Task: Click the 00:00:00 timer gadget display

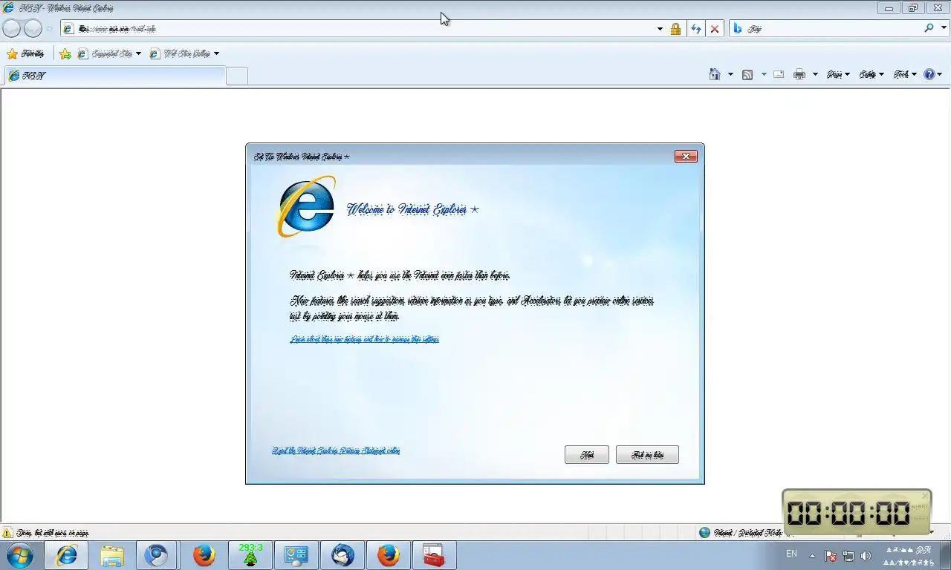Action: point(849,513)
